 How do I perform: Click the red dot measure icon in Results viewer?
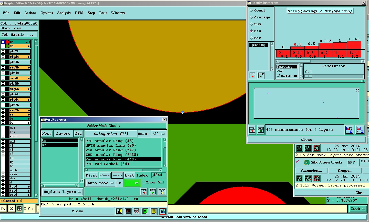(x=128, y=211)
